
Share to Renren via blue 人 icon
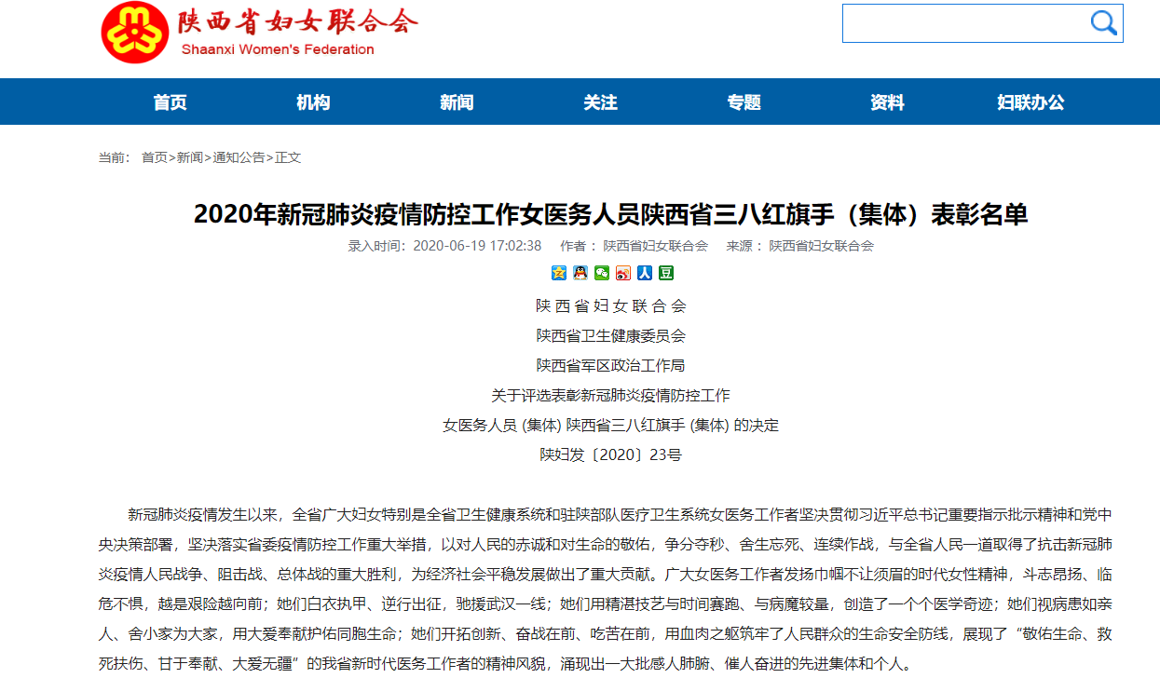pyautogui.click(x=645, y=273)
